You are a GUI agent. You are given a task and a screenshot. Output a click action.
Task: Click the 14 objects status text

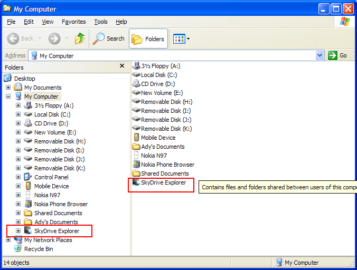click(x=16, y=263)
